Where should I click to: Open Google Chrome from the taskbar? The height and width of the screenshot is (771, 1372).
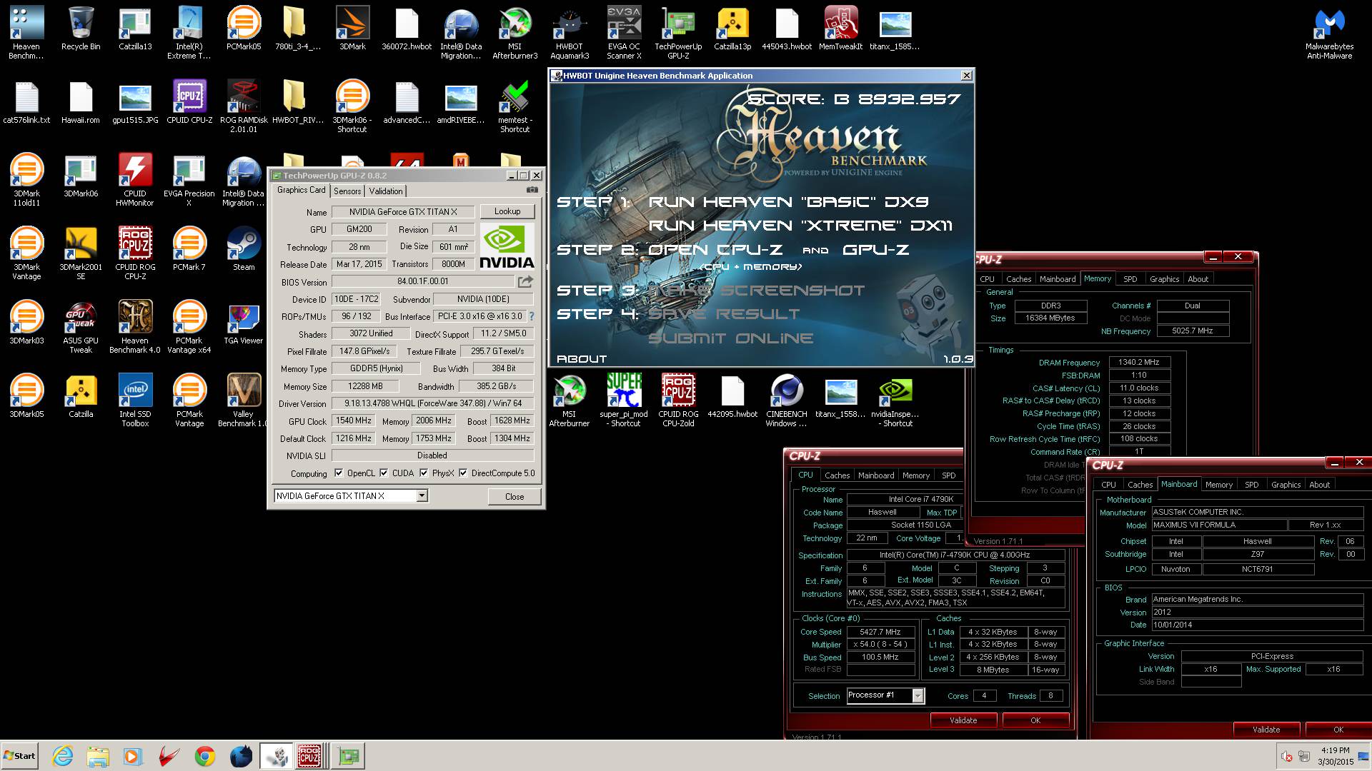pyautogui.click(x=205, y=756)
